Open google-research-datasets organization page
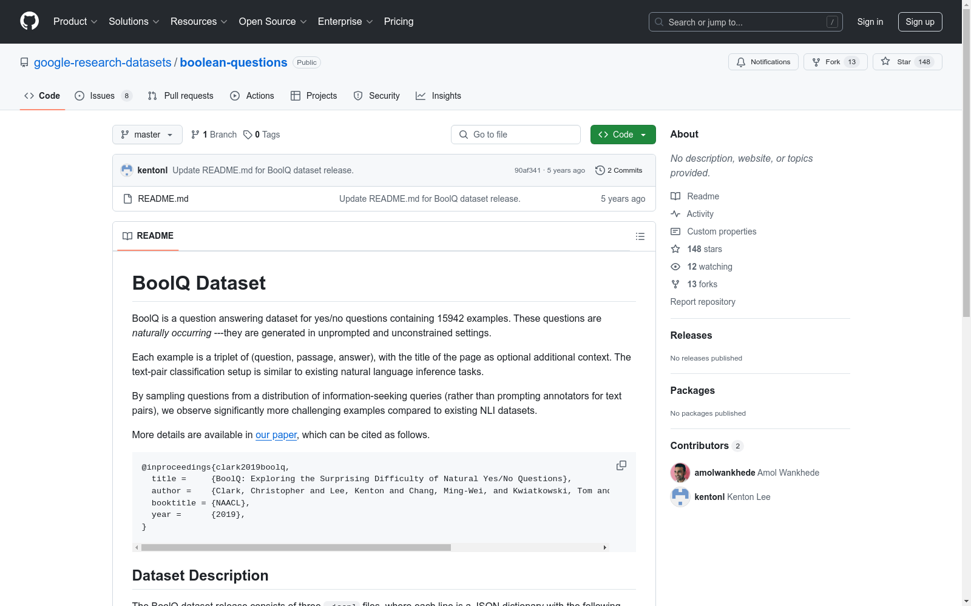The image size is (971, 606). pos(103,62)
